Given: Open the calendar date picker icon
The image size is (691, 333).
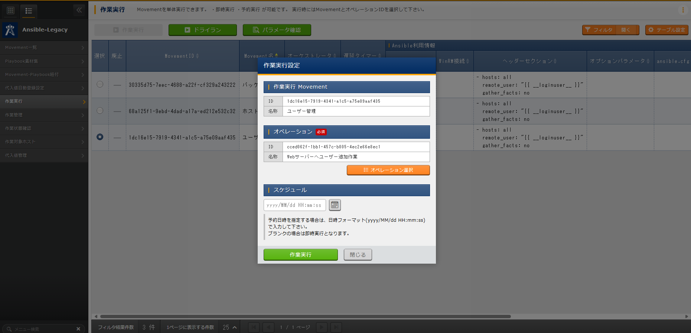Looking at the screenshot, I should point(335,205).
